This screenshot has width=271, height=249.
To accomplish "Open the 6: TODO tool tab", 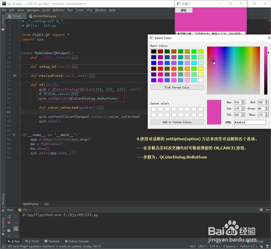I will click(x=32, y=241).
